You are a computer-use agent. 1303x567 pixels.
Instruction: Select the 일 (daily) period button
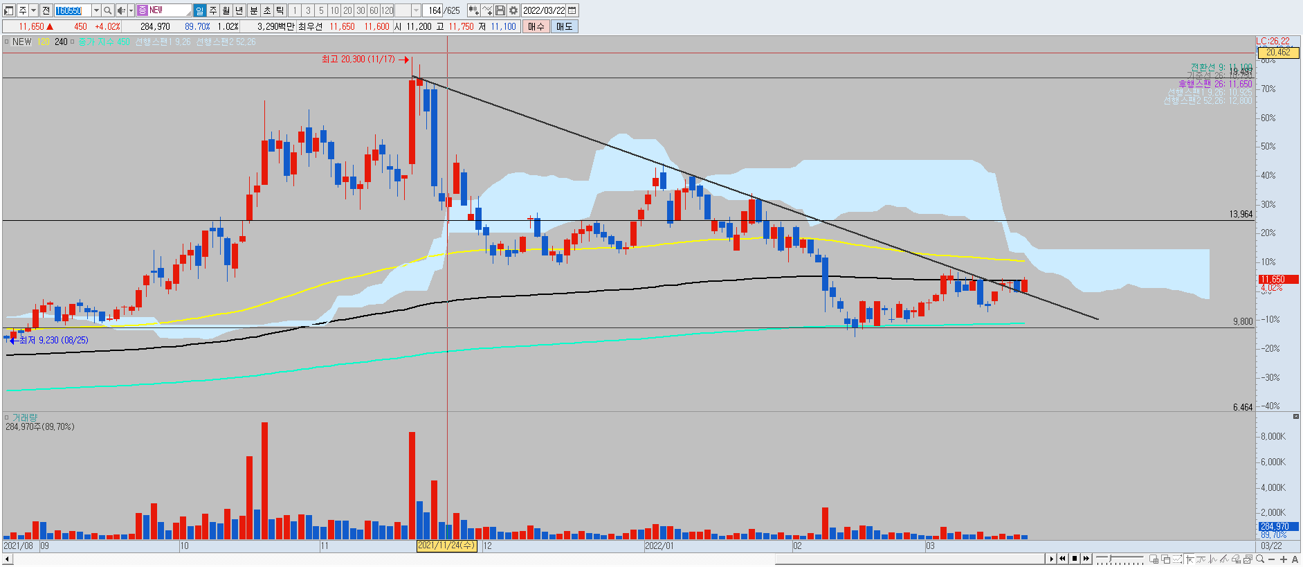tap(199, 10)
